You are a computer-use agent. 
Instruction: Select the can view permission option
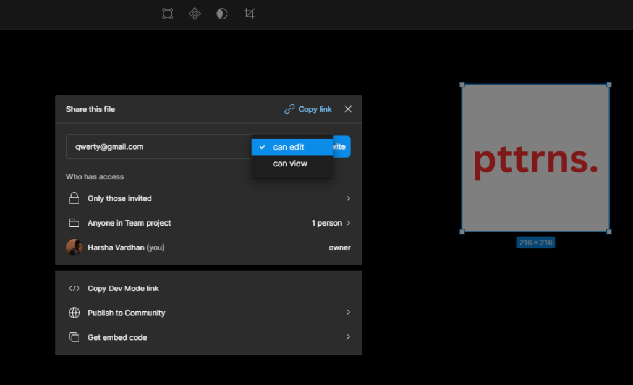coord(290,163)
